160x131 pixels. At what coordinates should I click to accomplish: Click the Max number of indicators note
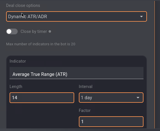pyautogui.click(x=41, y=44)
